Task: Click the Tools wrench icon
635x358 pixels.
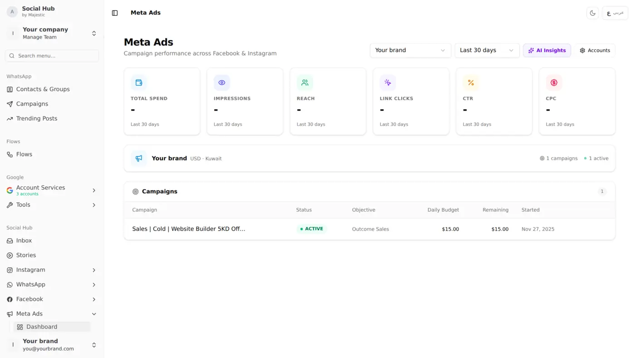Action: pos(10,205)
